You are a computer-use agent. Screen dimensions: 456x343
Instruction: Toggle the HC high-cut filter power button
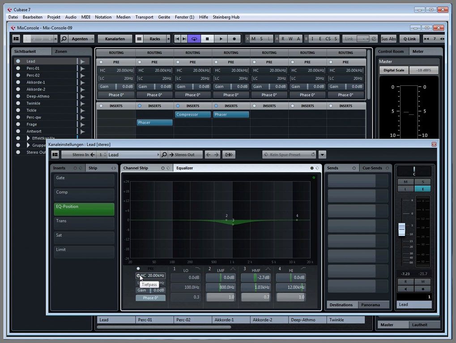pos(138,276)
